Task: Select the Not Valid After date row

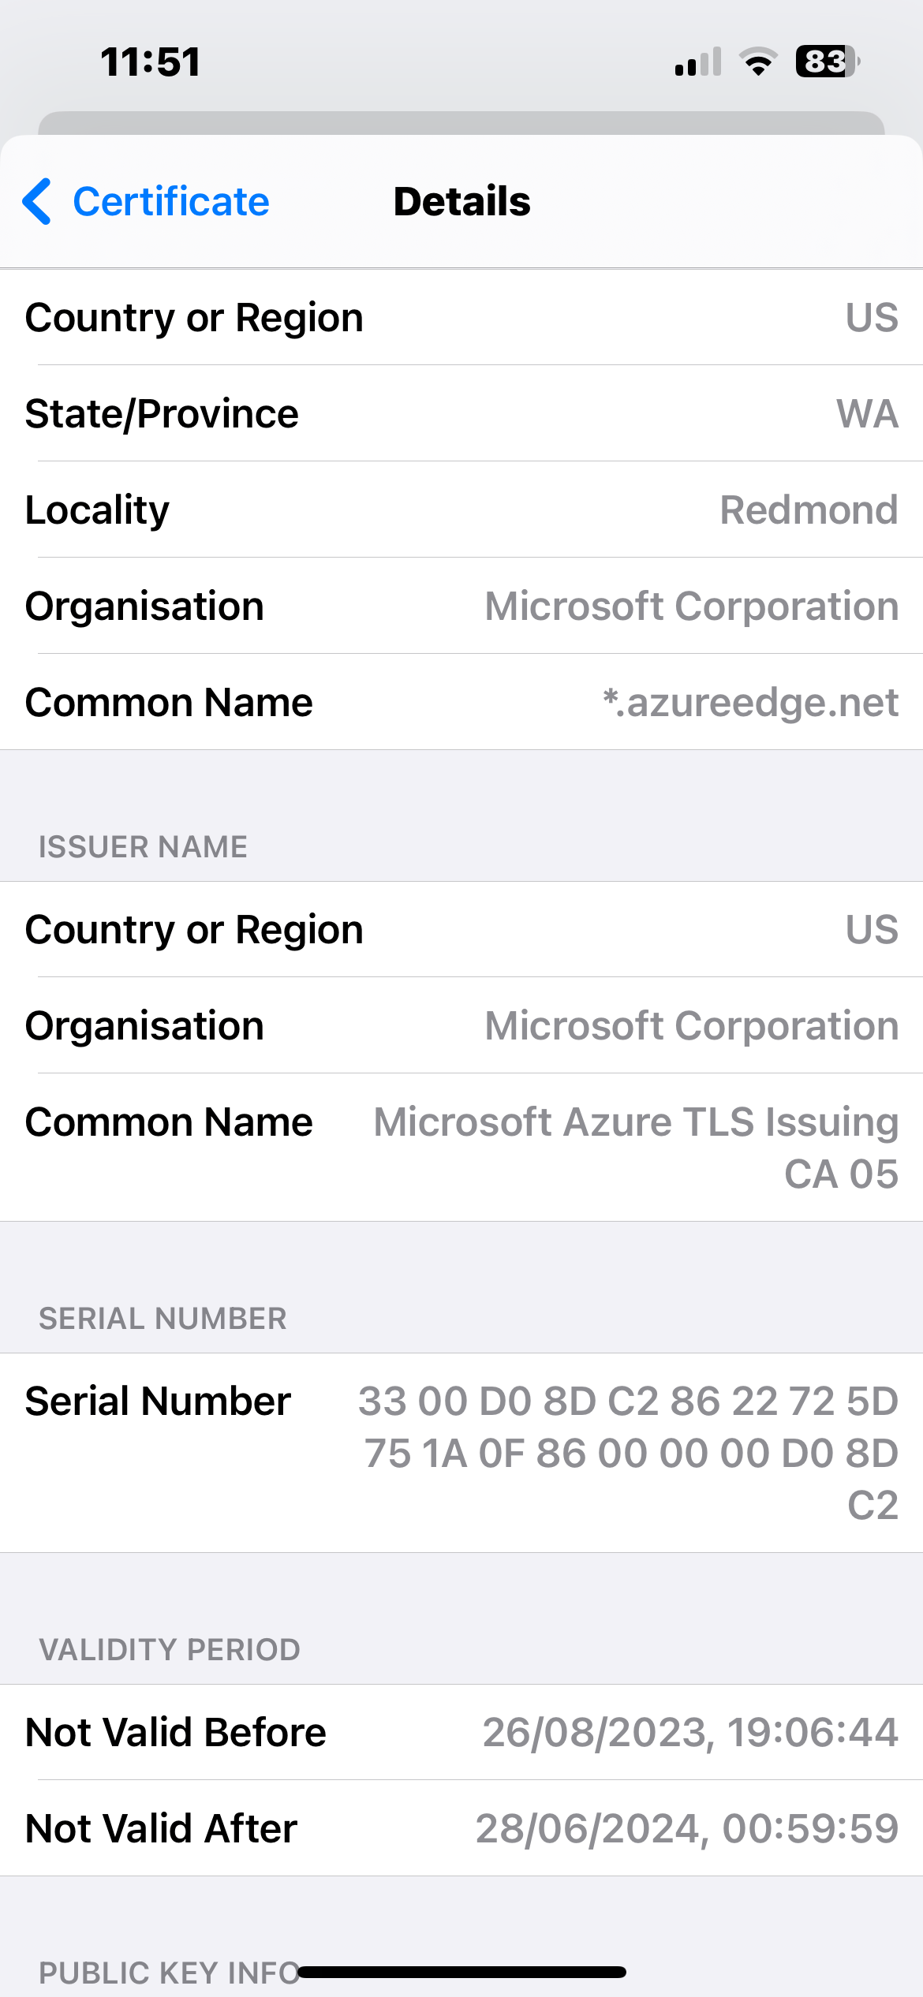Action: 461,1828
